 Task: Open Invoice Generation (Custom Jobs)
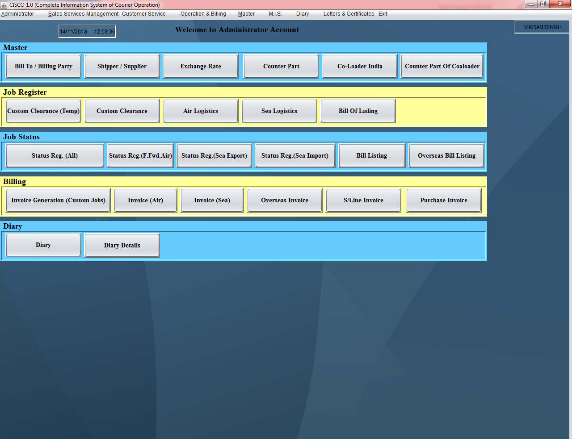pos(58,200)
